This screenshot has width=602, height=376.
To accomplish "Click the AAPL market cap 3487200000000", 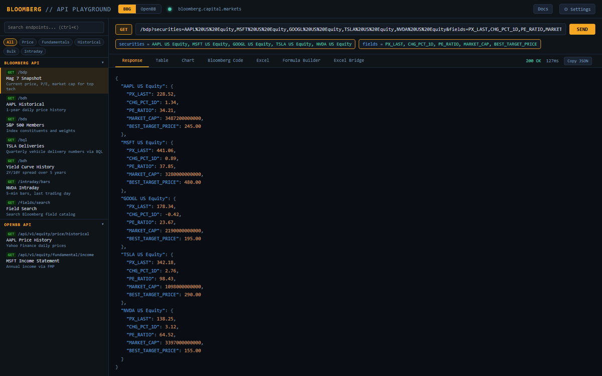I will coord(182,118).
